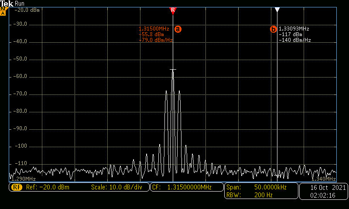Image resolution: width=349 pixels, height=209 pixels.
Task: Click the -110 axis label
Action: pos(21,163)
